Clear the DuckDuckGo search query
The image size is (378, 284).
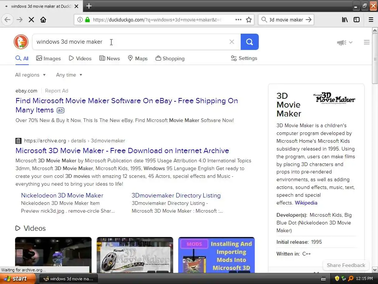tap(232, 42)
